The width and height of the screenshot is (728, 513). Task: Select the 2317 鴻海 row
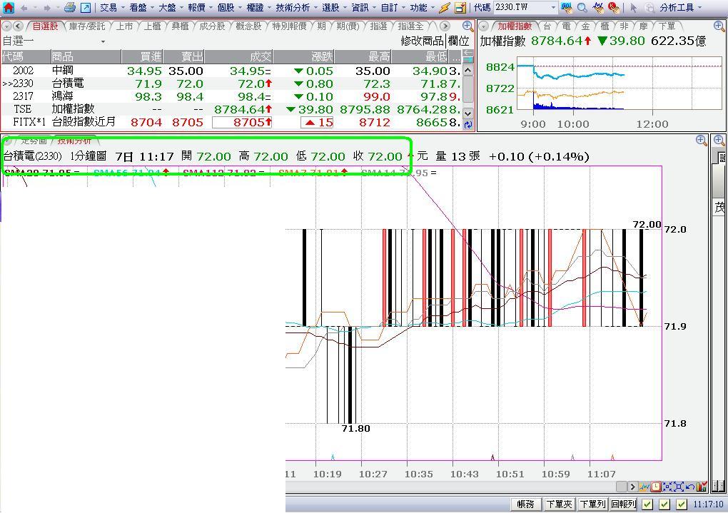pos(231,96)
